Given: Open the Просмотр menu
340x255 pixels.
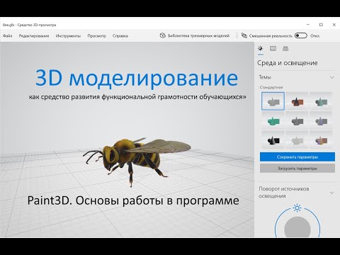Looking at the screenshot, I should pyautogui.click(x=96, y=36).
